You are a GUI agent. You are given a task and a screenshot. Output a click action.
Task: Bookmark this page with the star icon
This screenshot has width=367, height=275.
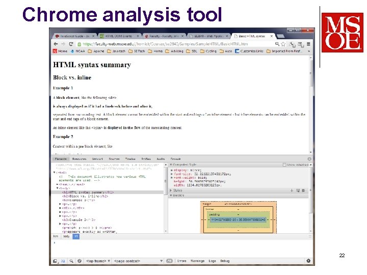(x=283, y=44)
